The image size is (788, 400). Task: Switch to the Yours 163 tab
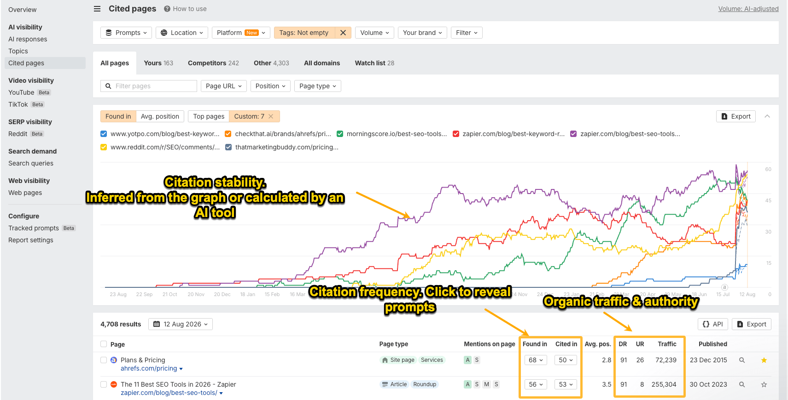158,63
